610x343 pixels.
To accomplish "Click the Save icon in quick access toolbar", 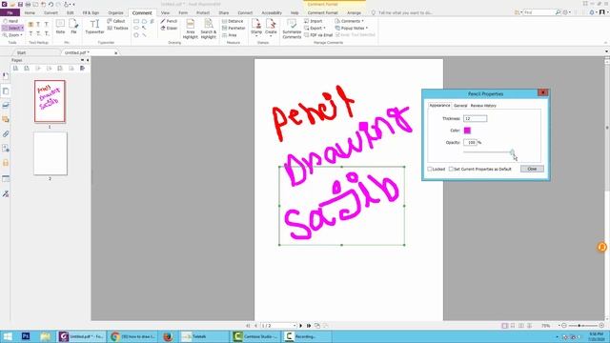I will (x=20, y=4).
